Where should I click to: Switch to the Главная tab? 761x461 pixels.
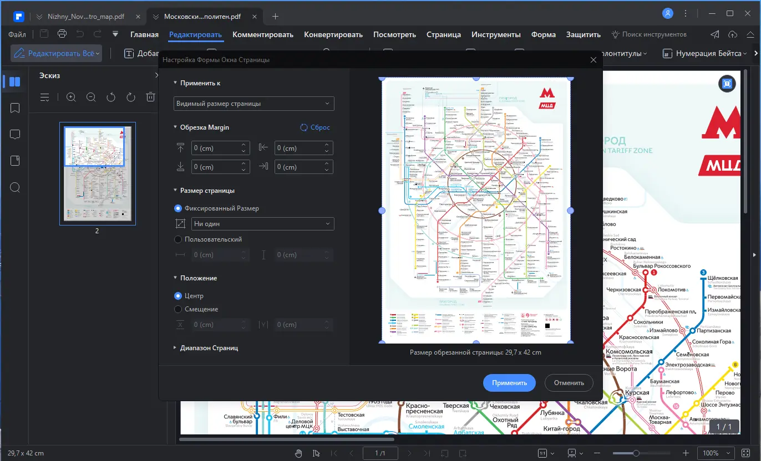coord(144,34)
